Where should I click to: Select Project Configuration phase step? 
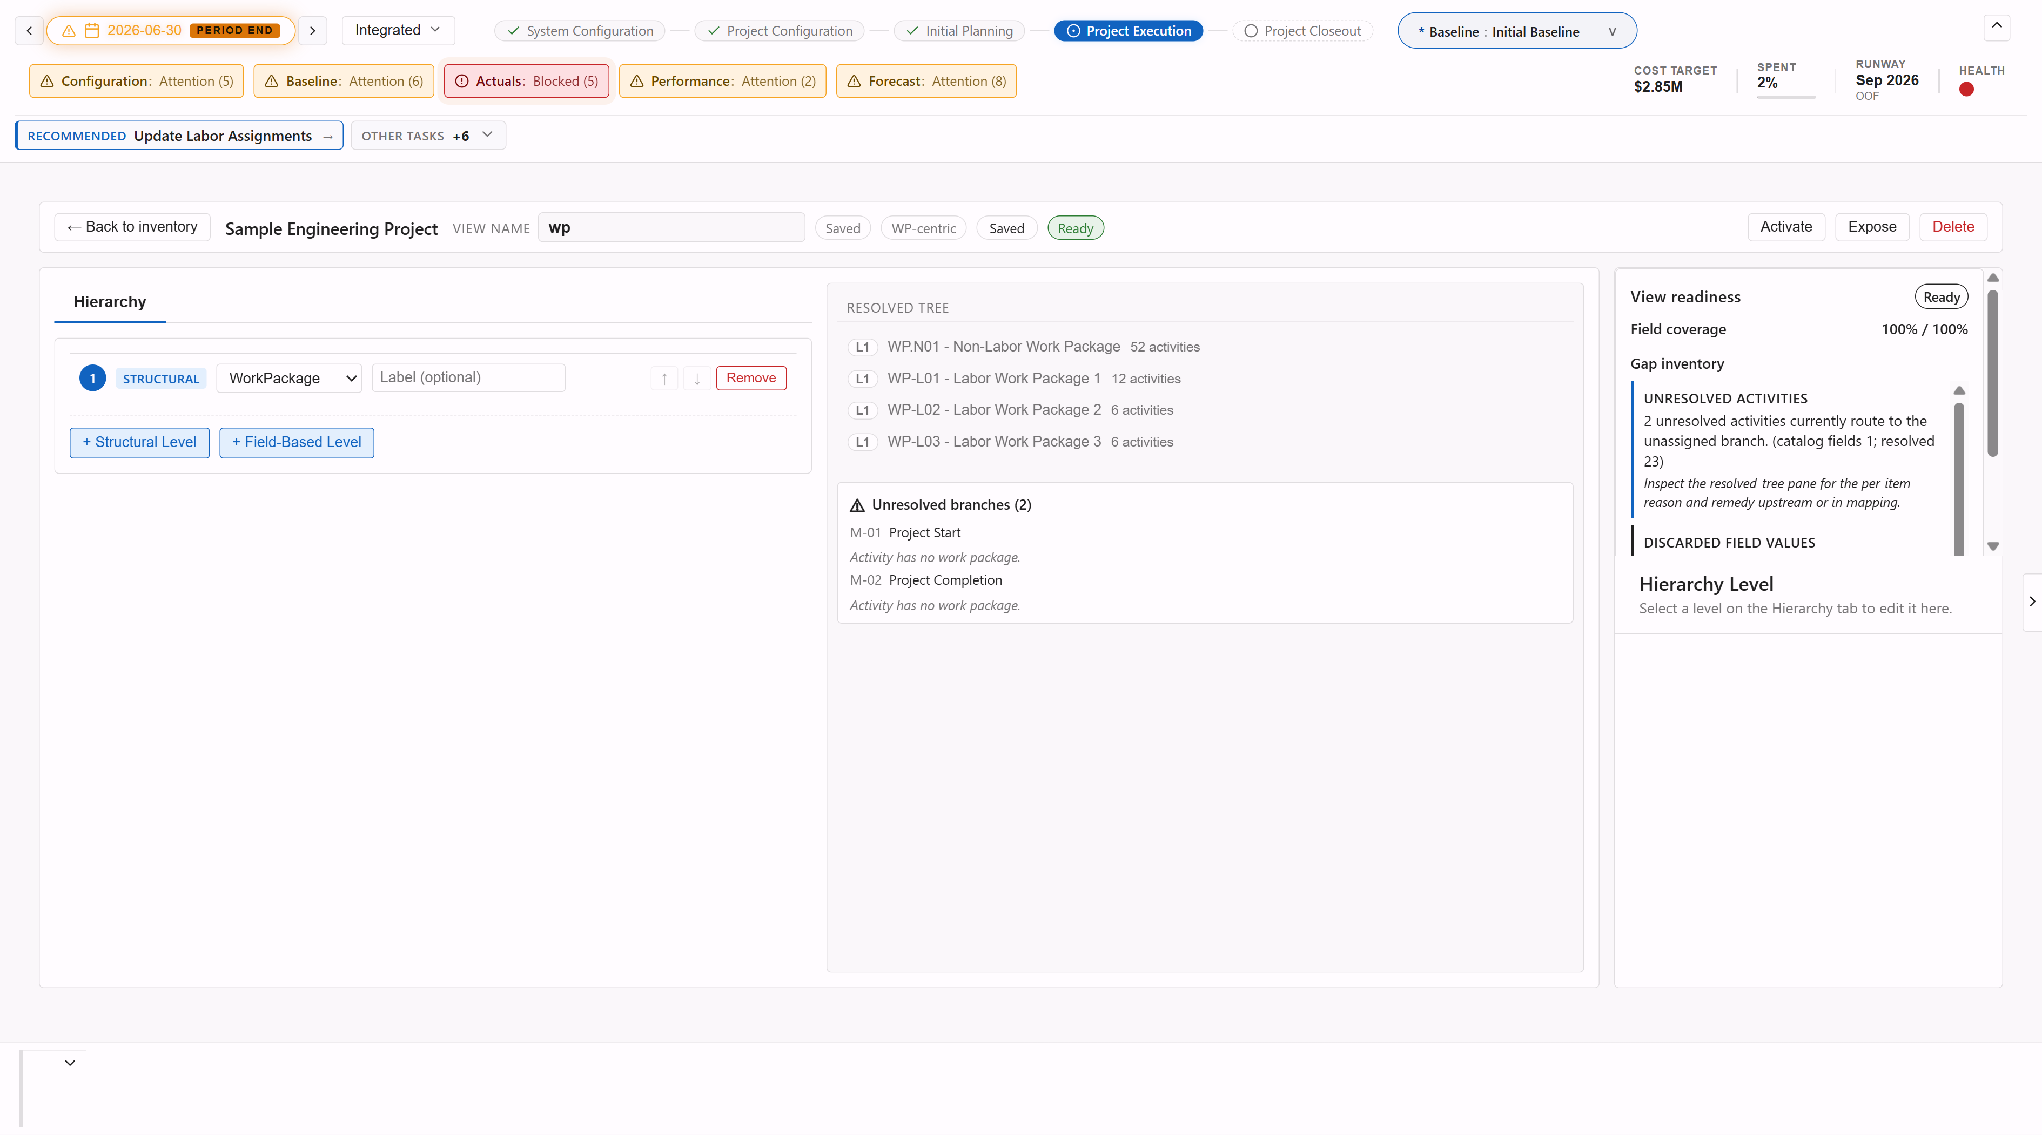tap(780, 31)
